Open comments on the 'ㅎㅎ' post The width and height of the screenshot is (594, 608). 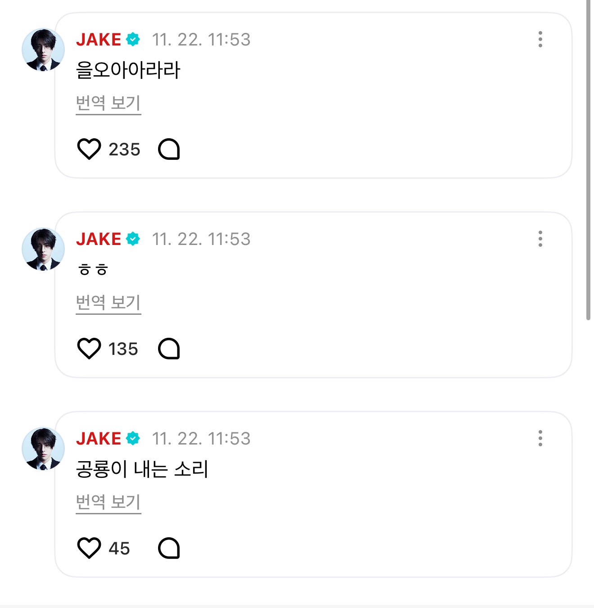pyautogui.click(x=169, y=349)
